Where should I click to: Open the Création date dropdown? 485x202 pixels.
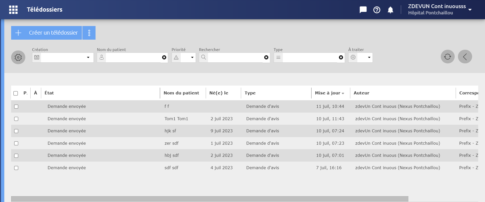click(x=88, y=58)
